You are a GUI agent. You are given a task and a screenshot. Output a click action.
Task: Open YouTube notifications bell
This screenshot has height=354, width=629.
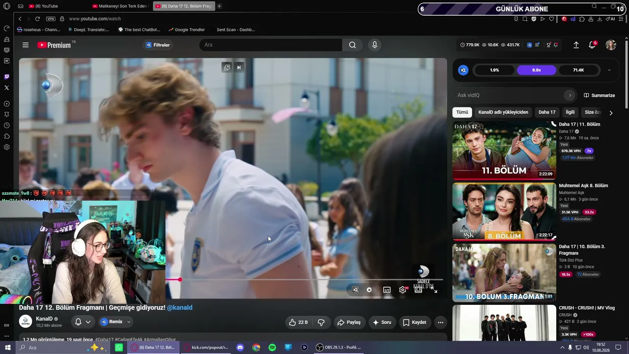click(x=592, y=45)
